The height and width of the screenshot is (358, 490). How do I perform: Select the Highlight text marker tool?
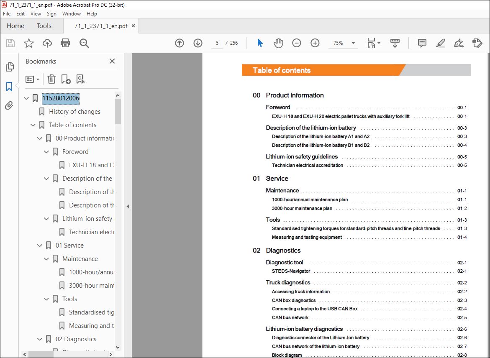tap(440, 43)
